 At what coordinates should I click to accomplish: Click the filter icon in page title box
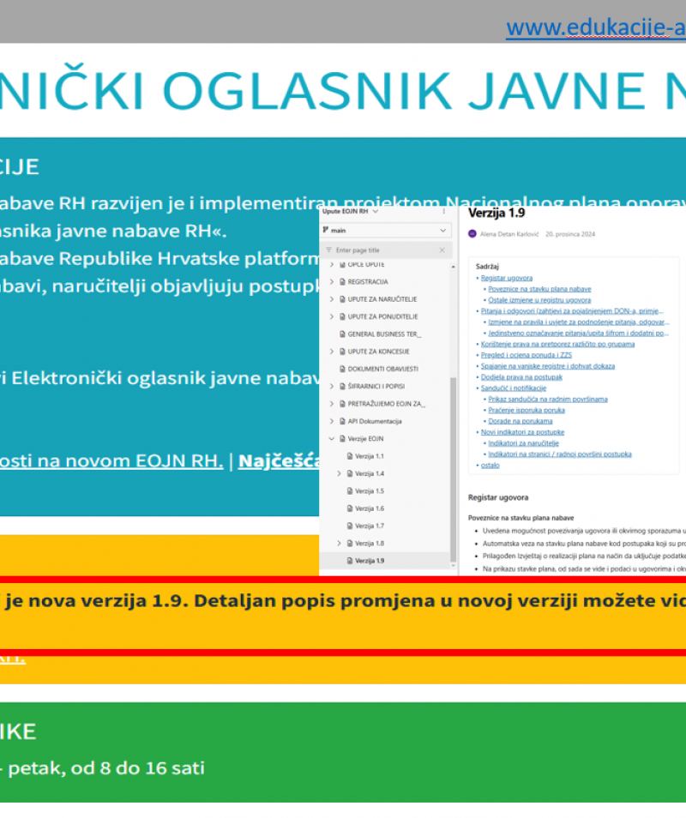pyautogui.click(x=328, y=250)
